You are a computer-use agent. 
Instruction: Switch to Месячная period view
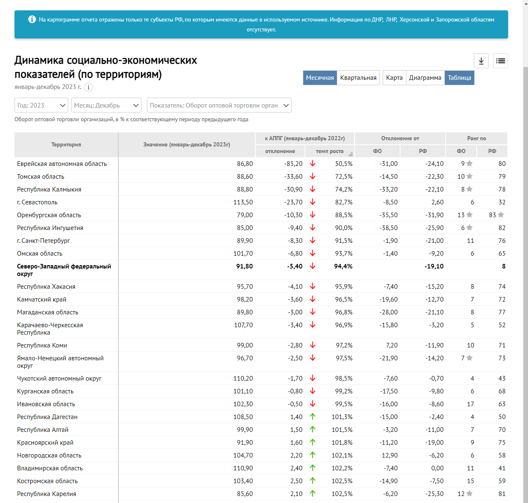click(320, 78)
